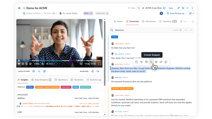Click the copy link icon in header

coord(178,8)
